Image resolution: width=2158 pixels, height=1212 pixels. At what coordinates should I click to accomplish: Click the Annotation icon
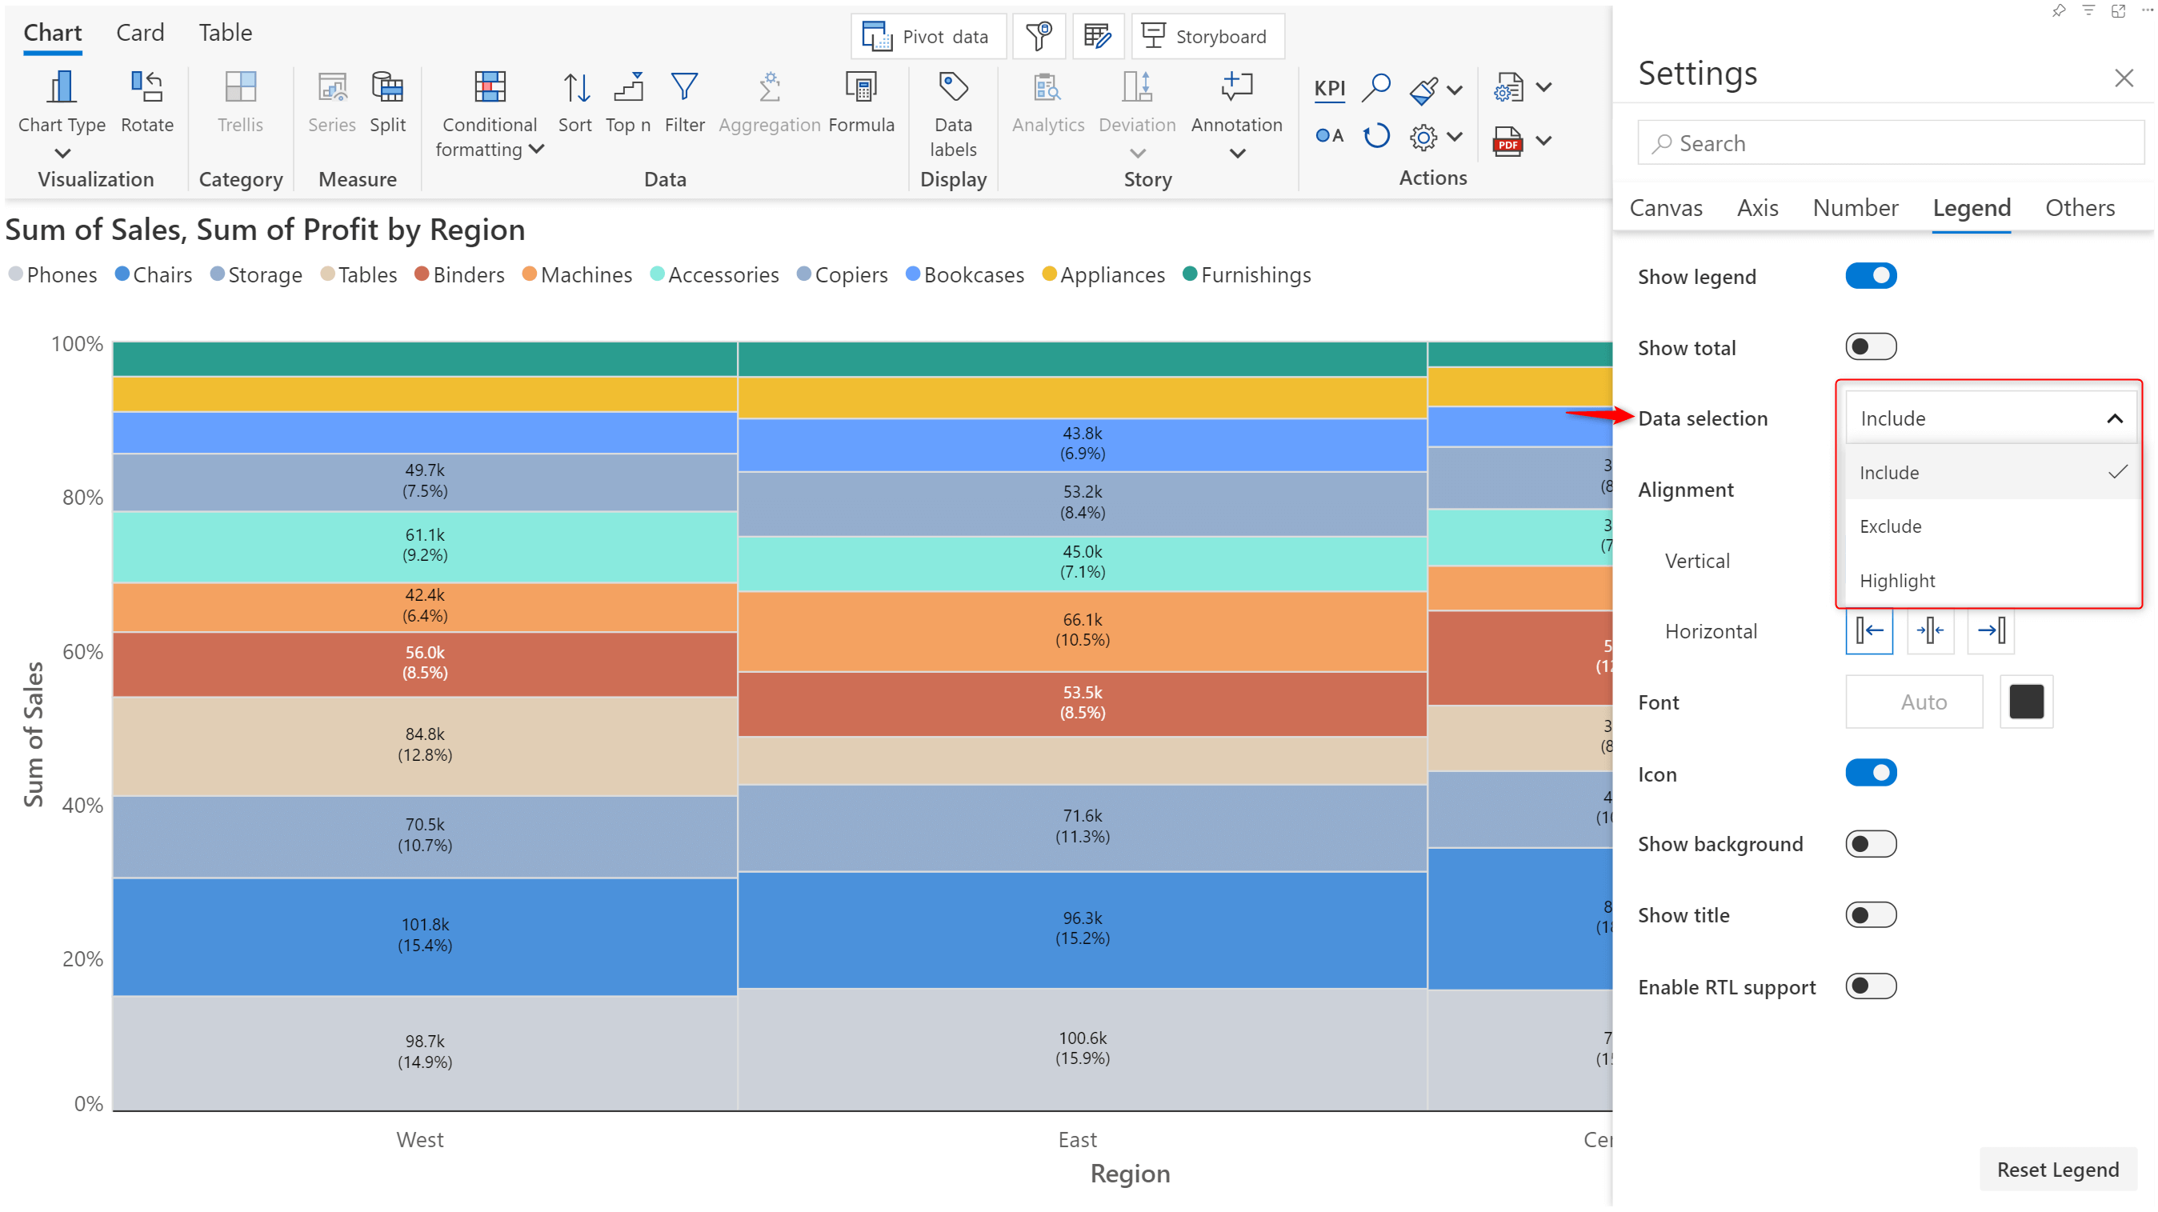tap(1236, 87)
